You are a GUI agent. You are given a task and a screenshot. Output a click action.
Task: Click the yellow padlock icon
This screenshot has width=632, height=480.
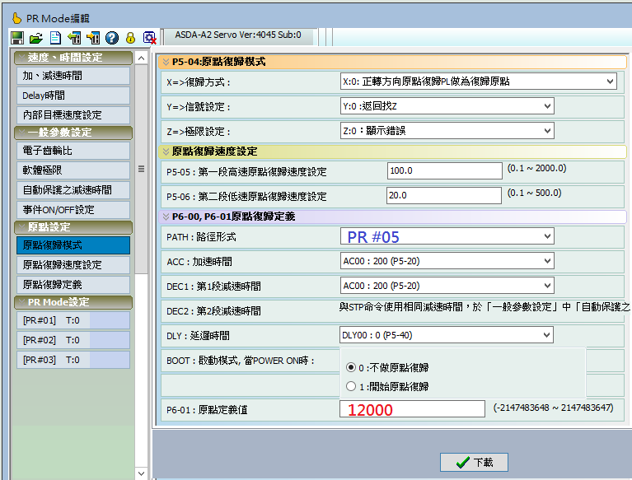click(130, 37)
